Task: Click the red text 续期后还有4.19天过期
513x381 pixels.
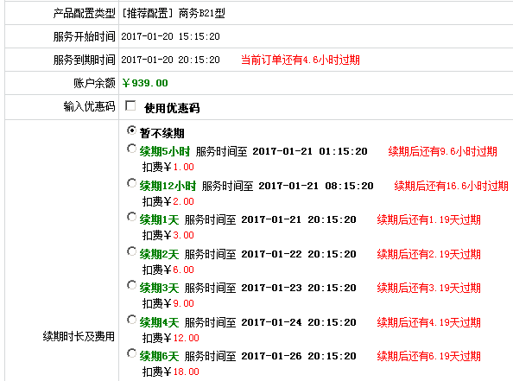Action: point(429,322)
